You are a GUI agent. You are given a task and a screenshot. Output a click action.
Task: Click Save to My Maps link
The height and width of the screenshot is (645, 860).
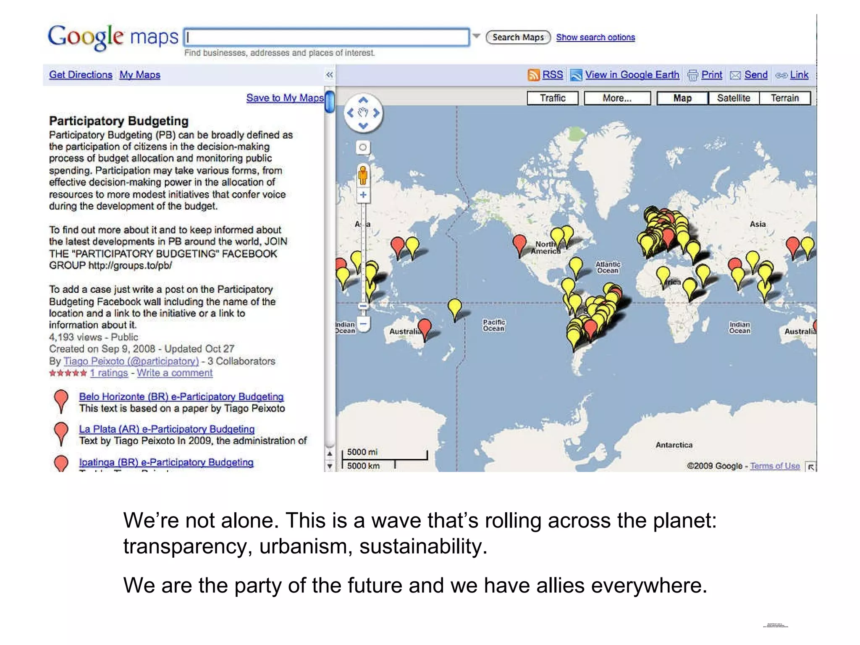coord(285,98)
